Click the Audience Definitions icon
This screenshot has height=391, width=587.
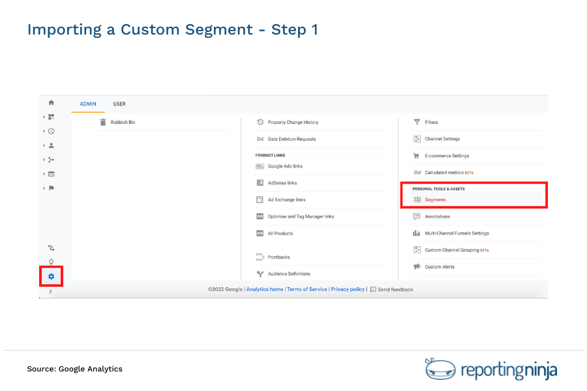(259, 273)
